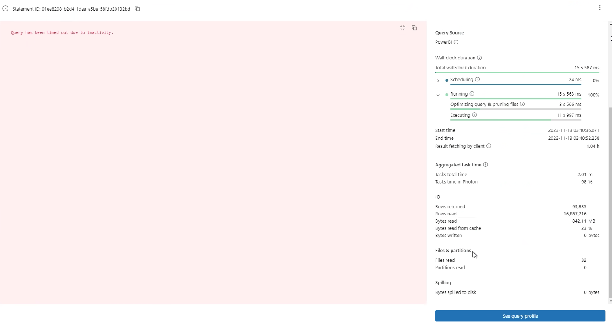Click the scrollbar down arrow

click(610, 301)
